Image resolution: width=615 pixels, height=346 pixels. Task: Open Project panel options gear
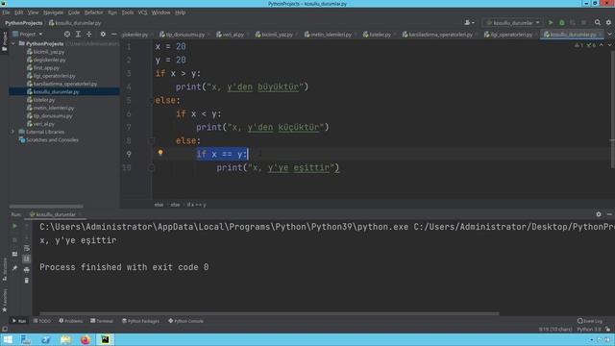pos(103,35)
